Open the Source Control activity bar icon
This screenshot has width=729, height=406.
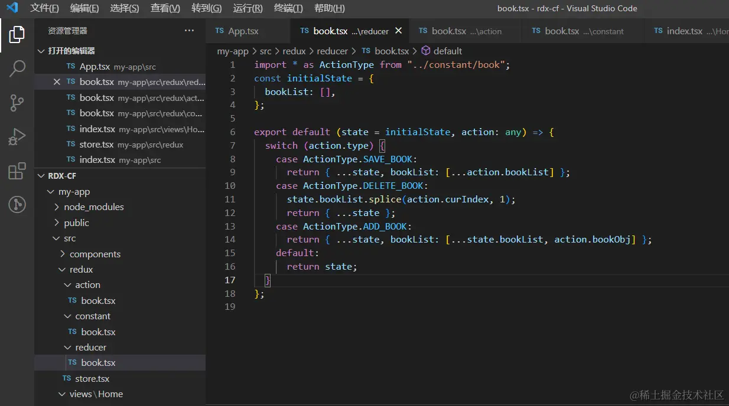point(17,103)
